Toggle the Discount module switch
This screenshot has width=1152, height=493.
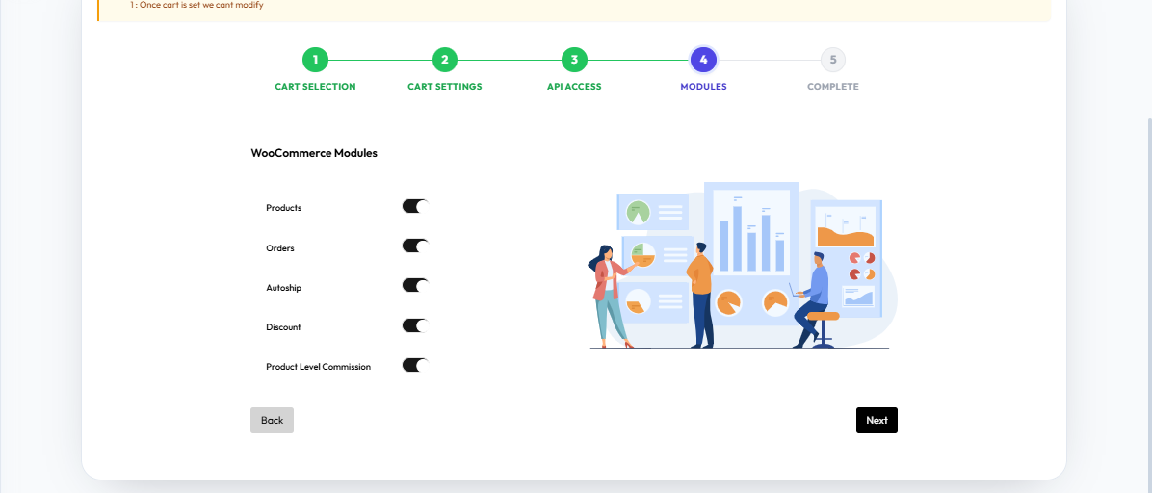click(415, 325)
